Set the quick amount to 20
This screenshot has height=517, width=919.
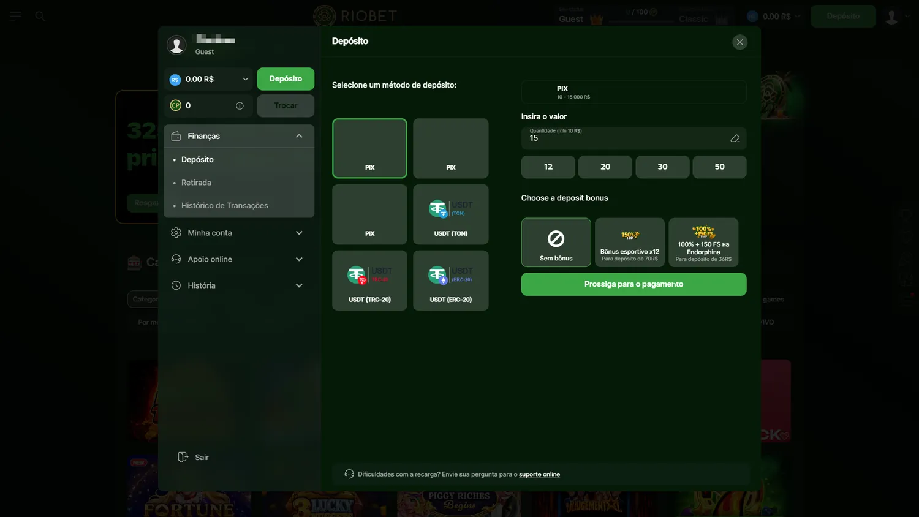pos(605,167)
